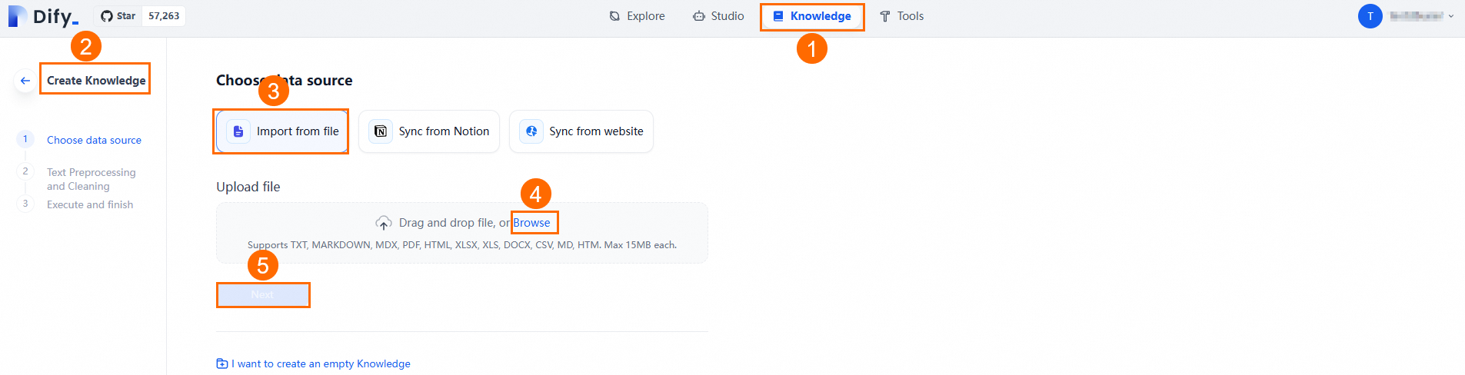Click the back arrow beside Create Knowledge
The image size is (1465, 375).
point(25,81)
